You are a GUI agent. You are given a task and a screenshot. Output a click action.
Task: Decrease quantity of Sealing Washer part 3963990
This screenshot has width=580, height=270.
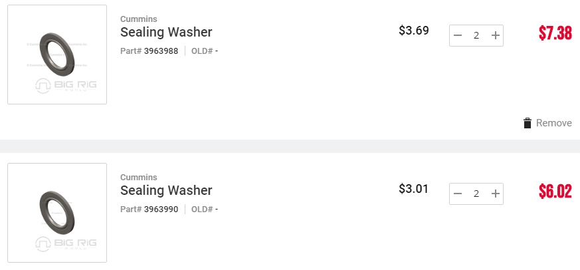(458, 194)
